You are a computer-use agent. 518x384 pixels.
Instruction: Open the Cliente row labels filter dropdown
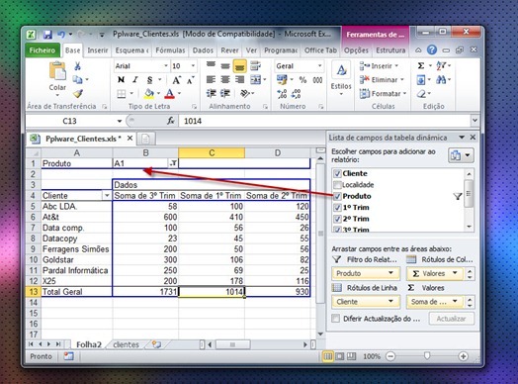(107, 196)
